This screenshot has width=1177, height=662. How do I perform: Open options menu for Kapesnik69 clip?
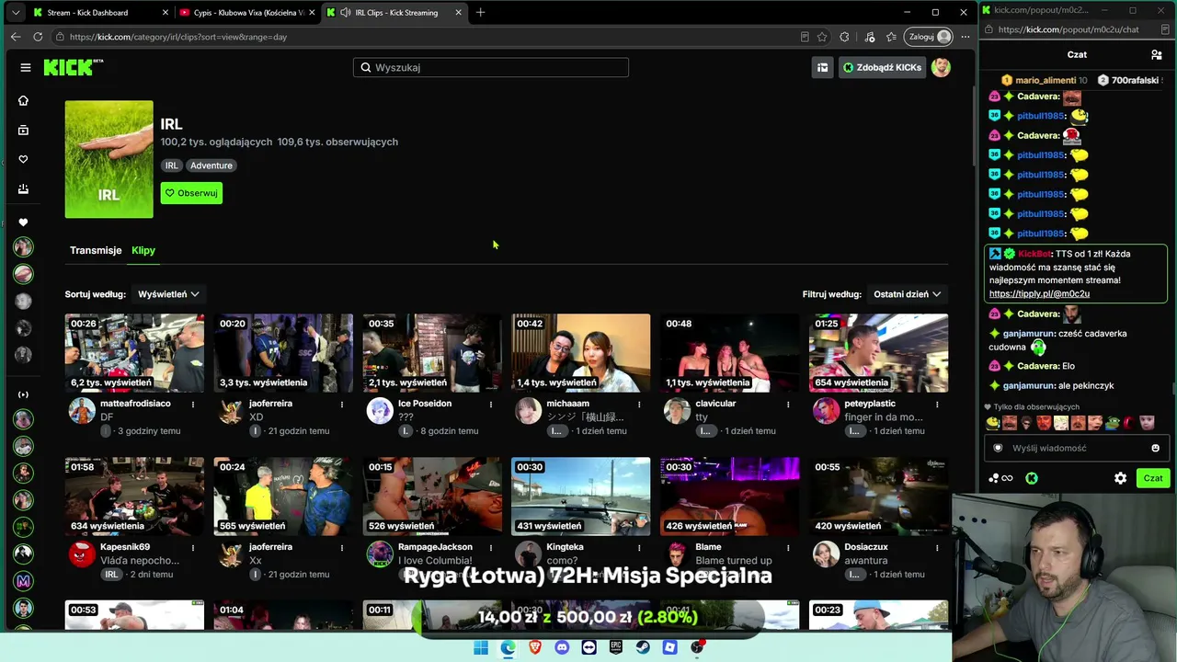coord(193,547)
